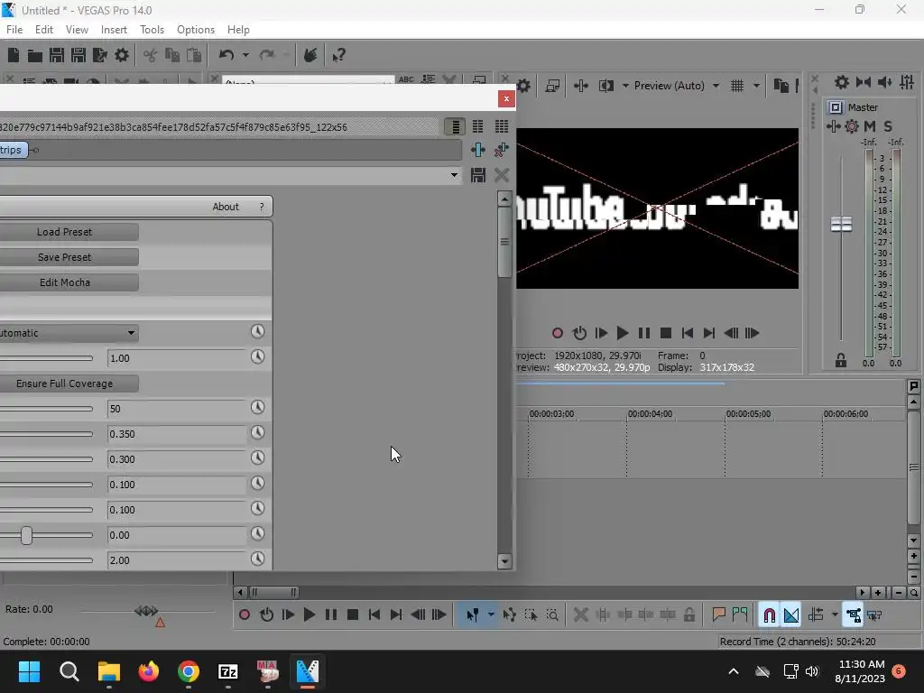Toggle animation clock next to the 0.350 value
924x693 pixels.
click(x=257, y=432)
